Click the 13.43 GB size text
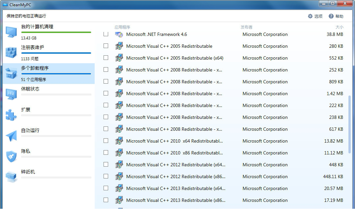This screenshot has width=355, height=217. tap(29, 38)
